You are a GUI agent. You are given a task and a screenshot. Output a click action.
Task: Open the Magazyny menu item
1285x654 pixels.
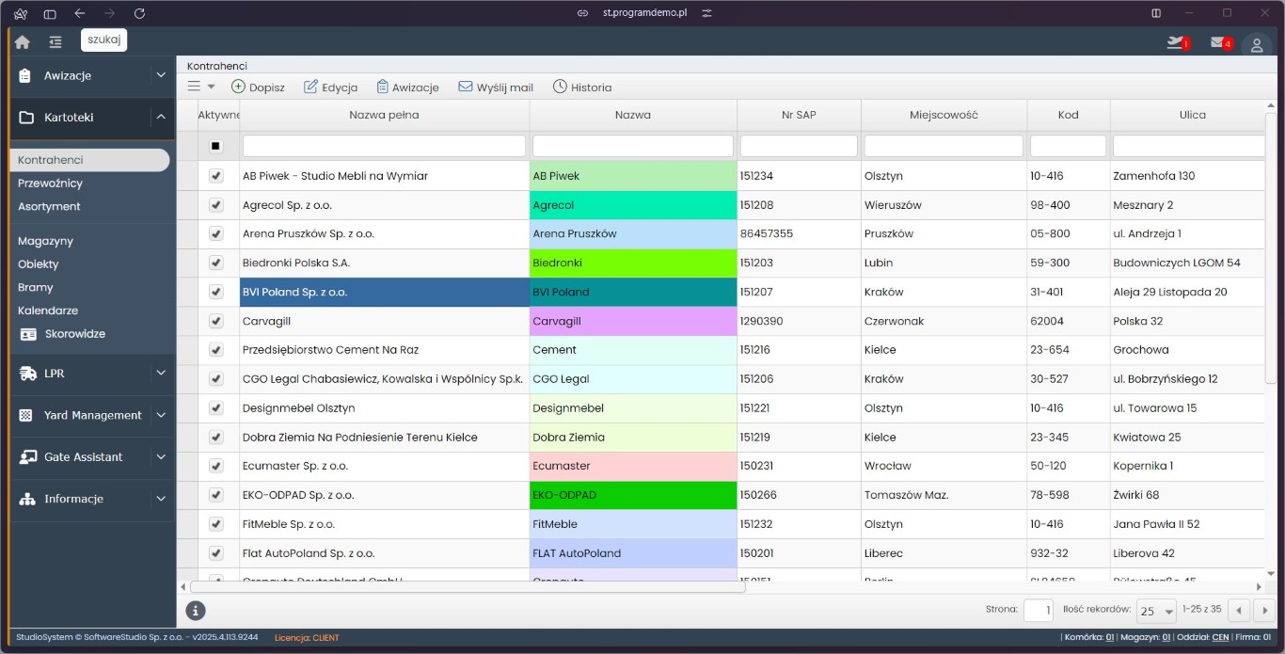click(x=45, y=241)
